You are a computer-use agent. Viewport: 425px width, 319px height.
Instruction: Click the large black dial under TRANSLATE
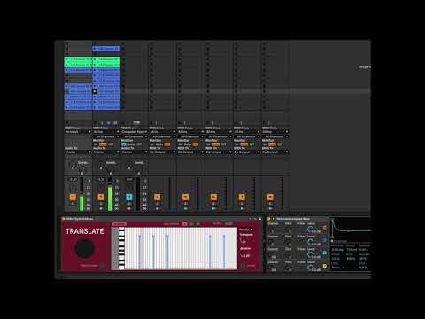click(x=85, y=249)
